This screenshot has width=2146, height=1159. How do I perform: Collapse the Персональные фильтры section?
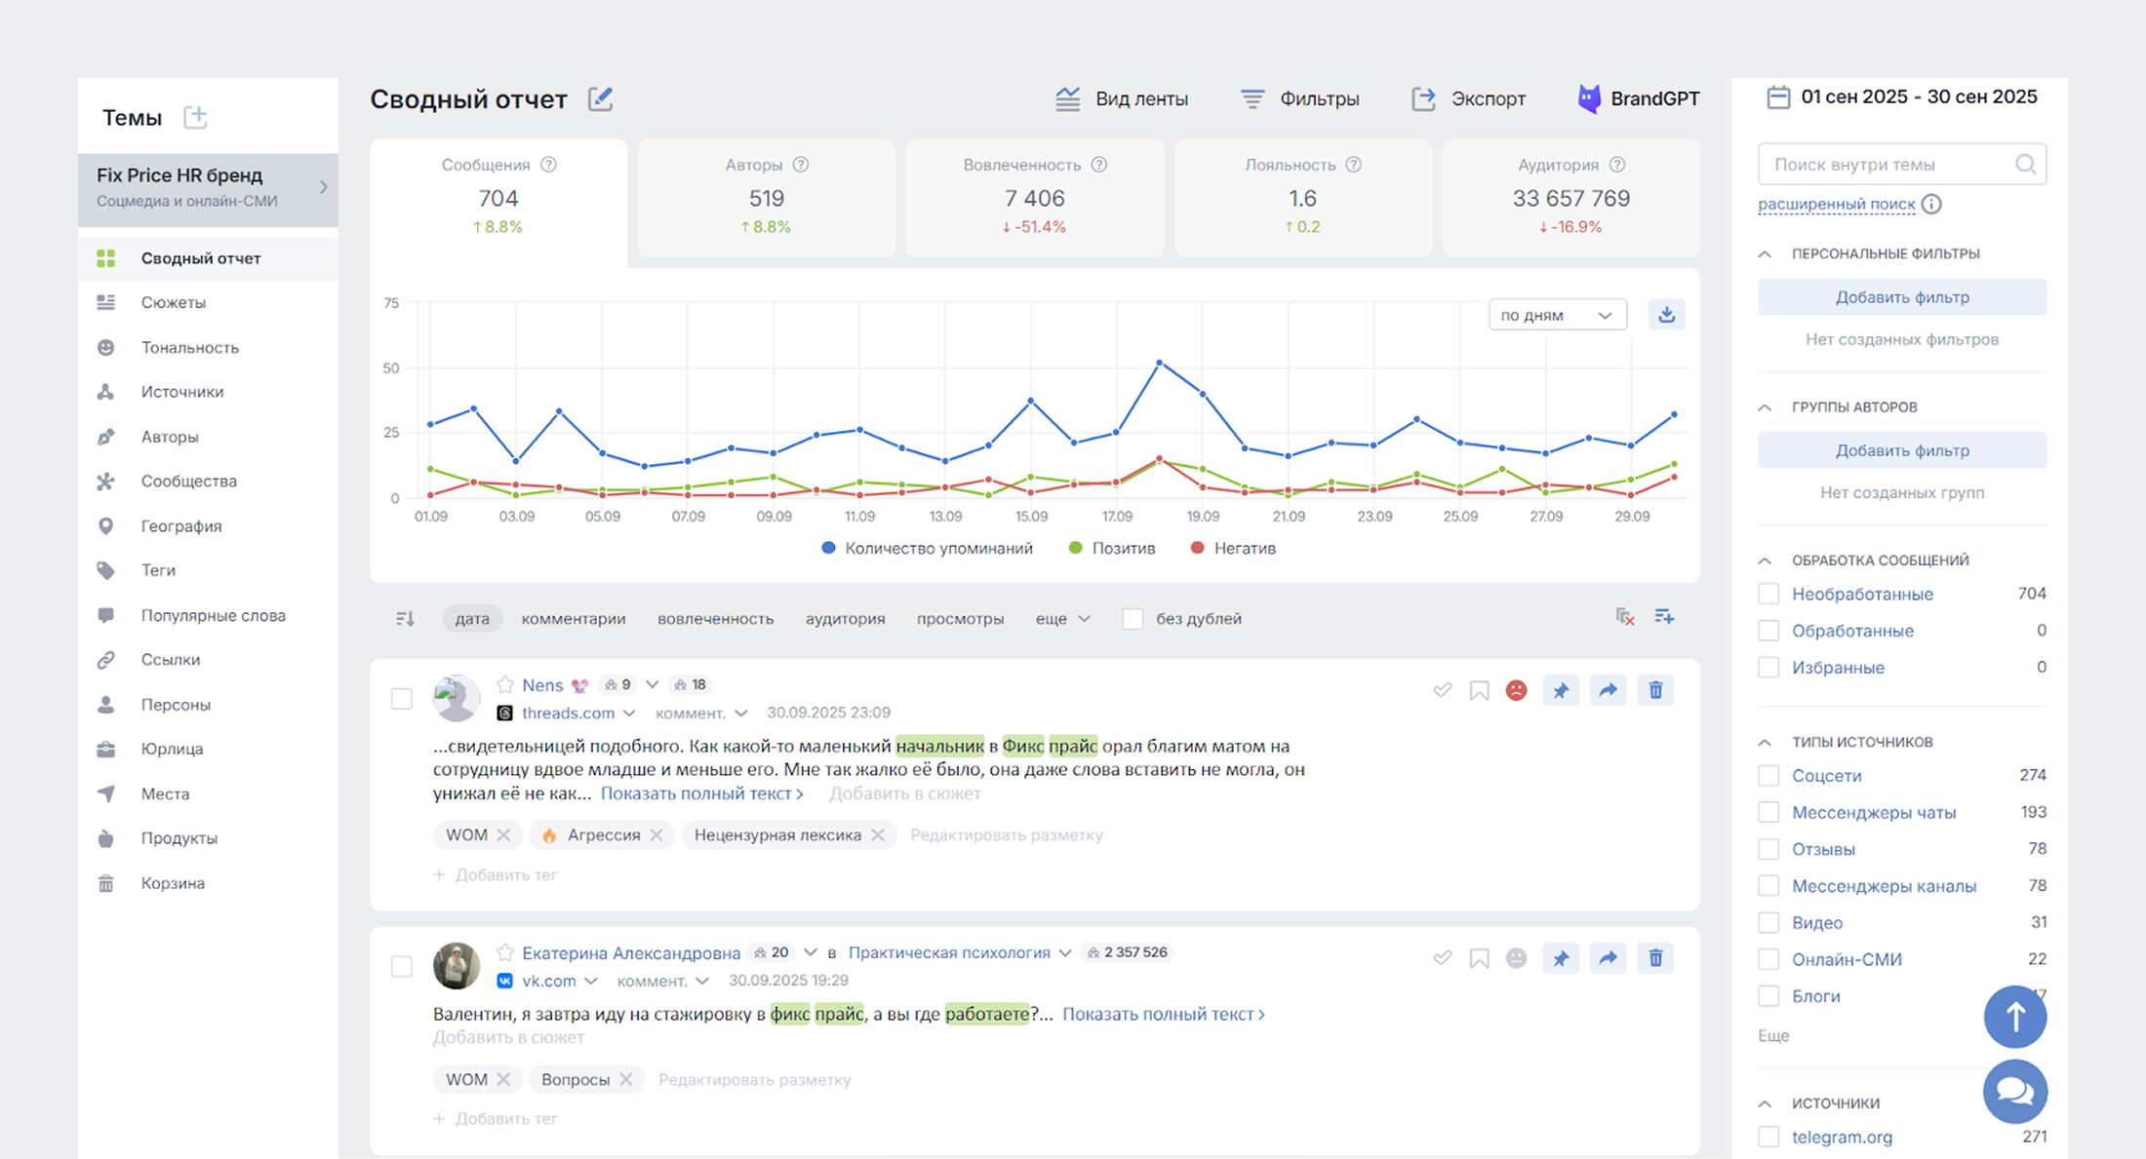[1765, 253]
